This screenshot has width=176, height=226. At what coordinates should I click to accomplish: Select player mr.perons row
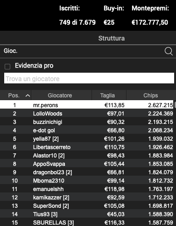[86, 104]
